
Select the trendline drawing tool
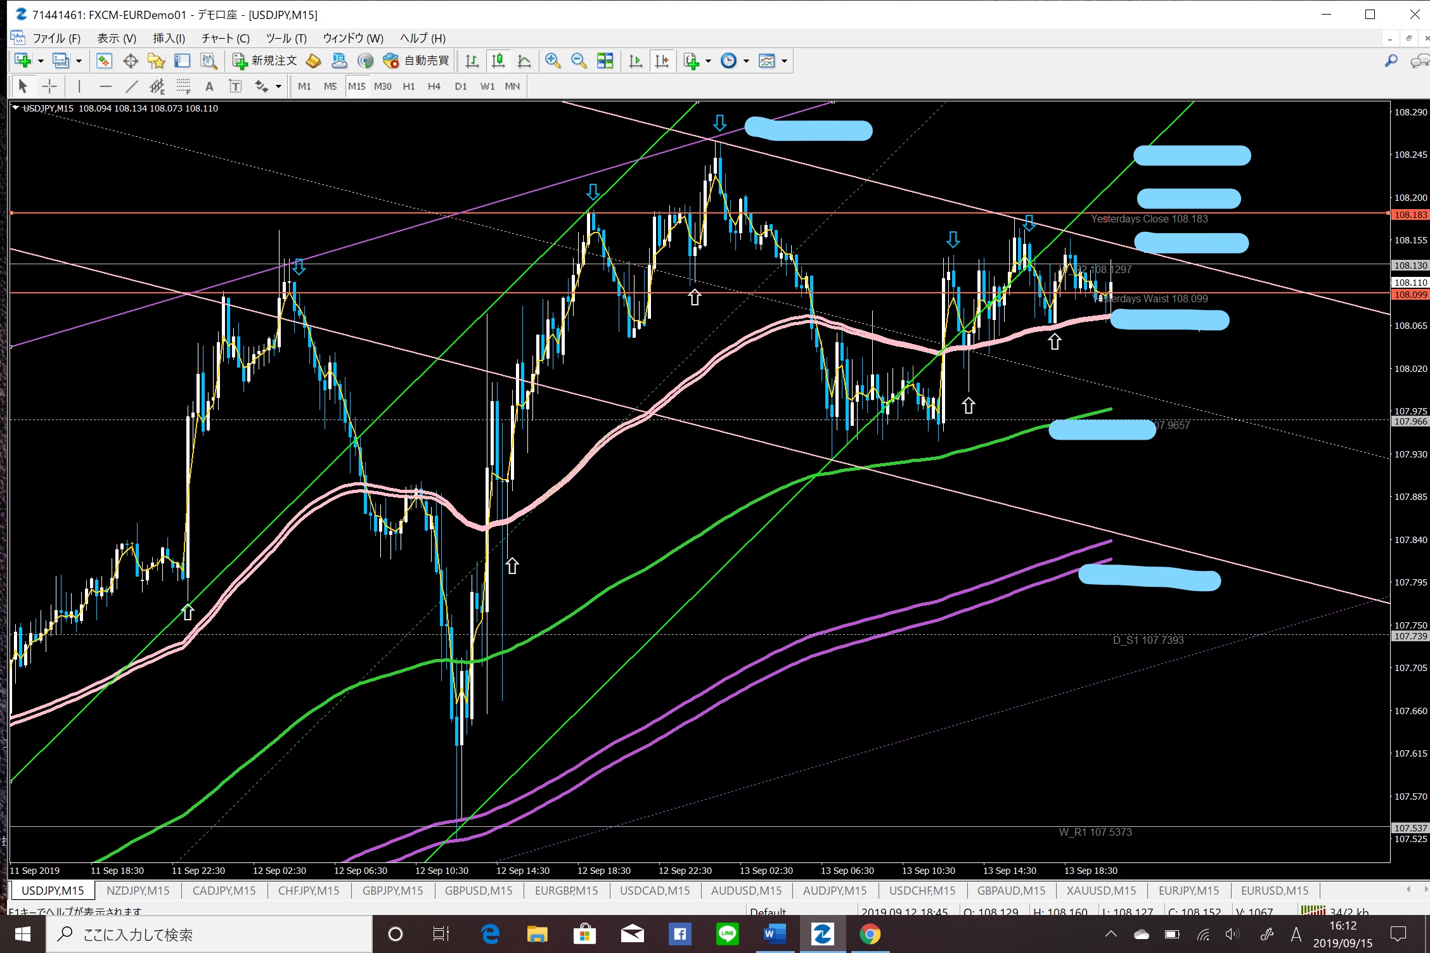[131, 86]
